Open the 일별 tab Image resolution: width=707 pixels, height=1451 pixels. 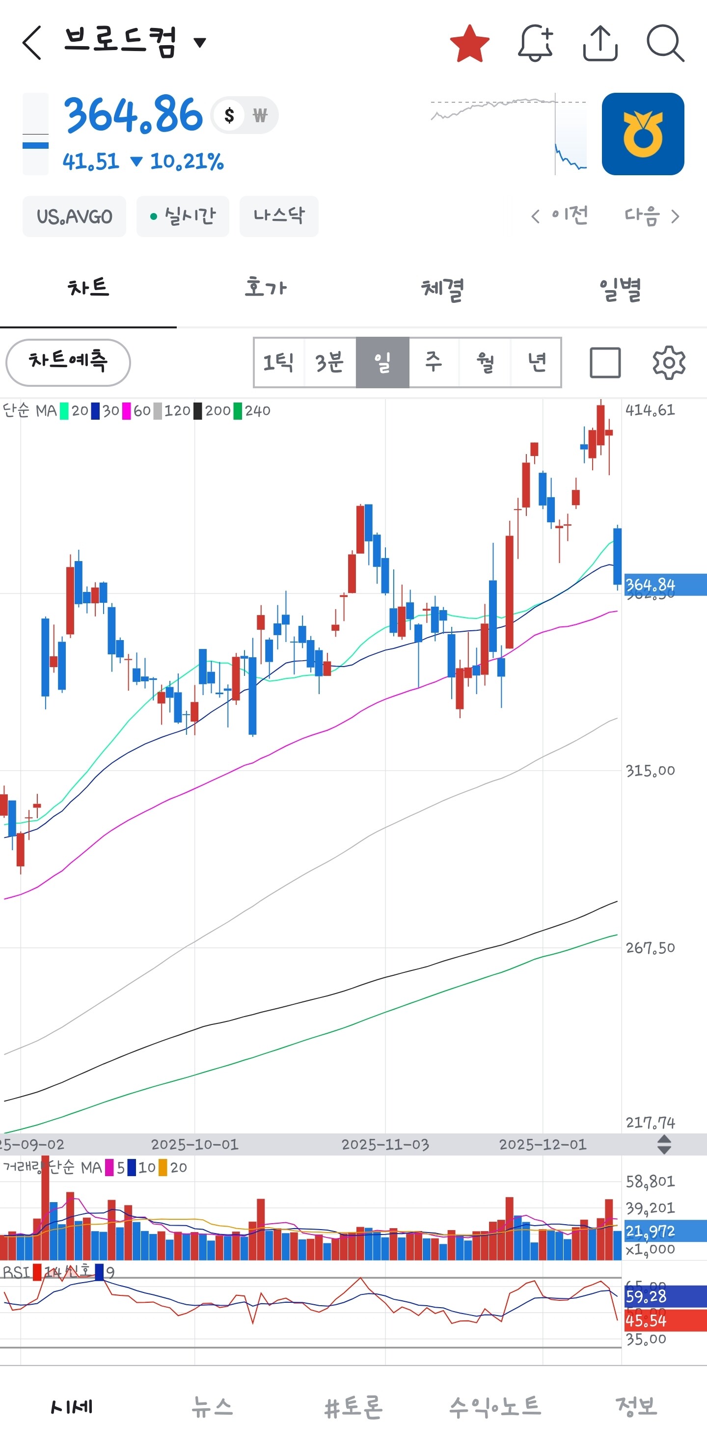click(619, 289)
